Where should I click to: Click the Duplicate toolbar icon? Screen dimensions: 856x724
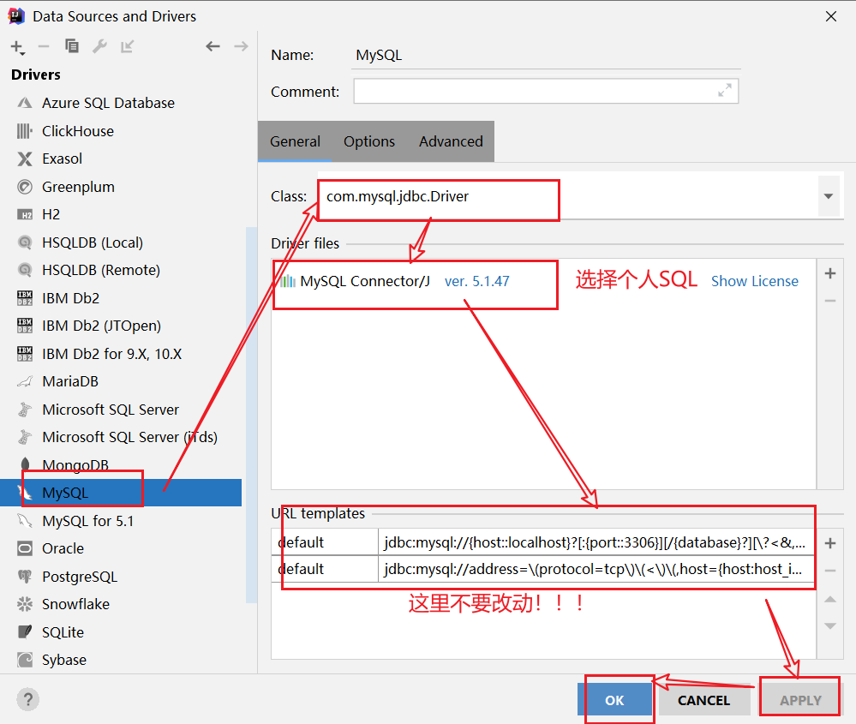pyautogui.click(x=71, y=46)
